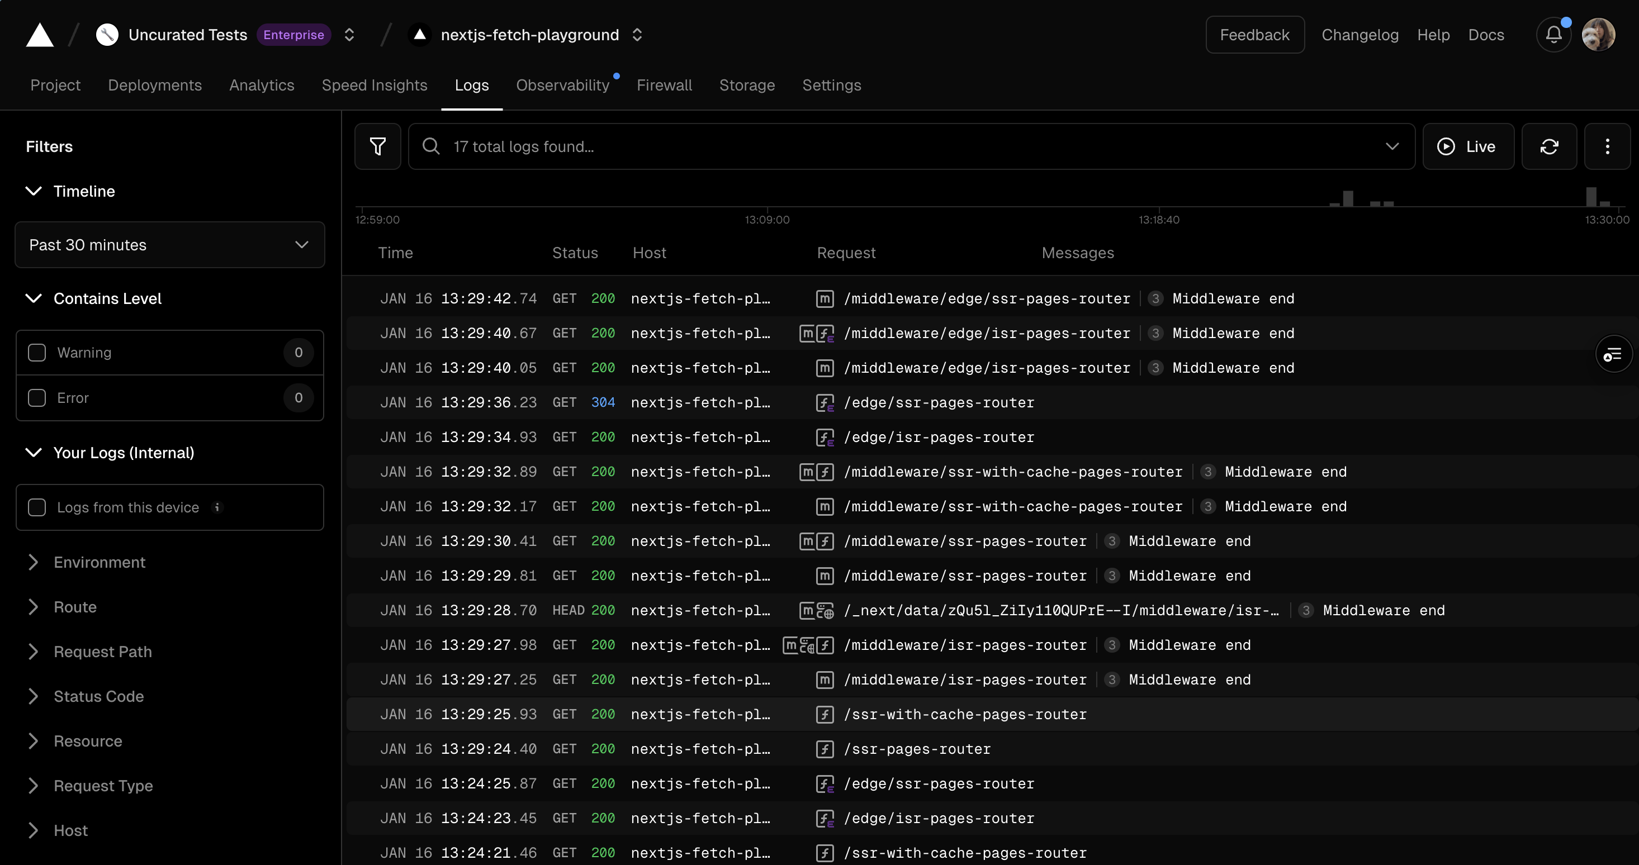Open the project switcher chevrons
The width and height of the screenshot is (1639, 865).
[x=637, y=35]
